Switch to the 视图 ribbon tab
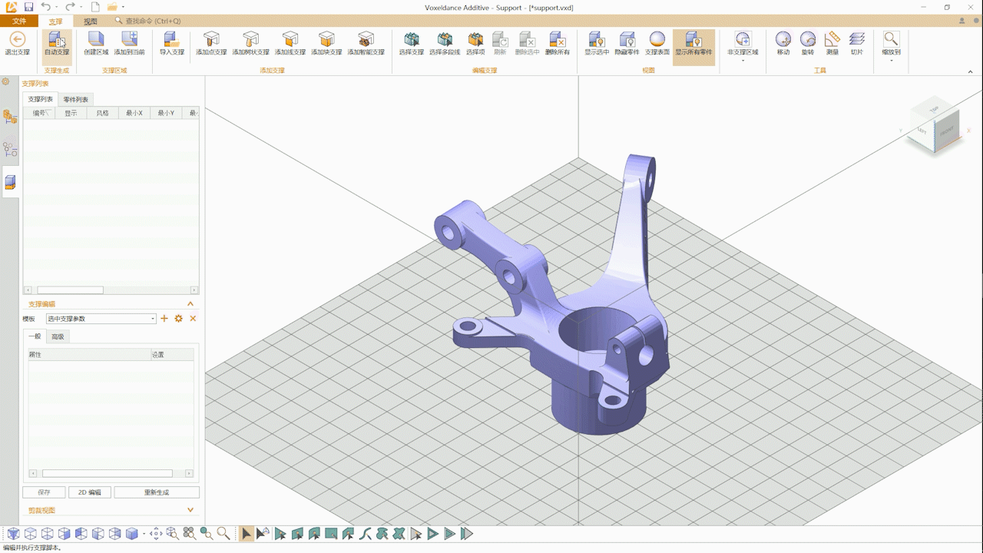This screenshot has width=983, height=553. coord(91,22)
